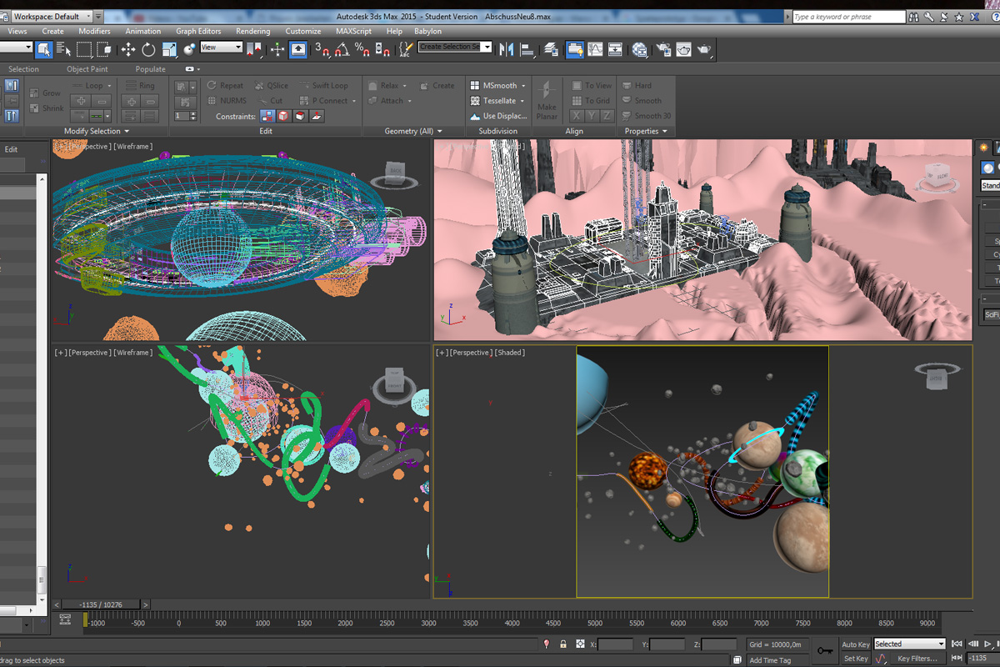The image size is (1000, 667).
Task: Open the Curve Editor icon
Action: point(596,50)
